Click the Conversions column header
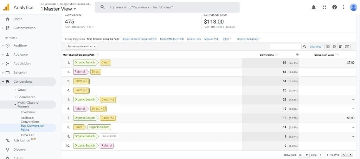This screenshot has height=159, width=360. pos(266,55)
